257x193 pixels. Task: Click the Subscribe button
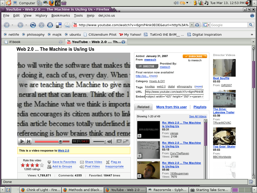[x=195, y=56]
